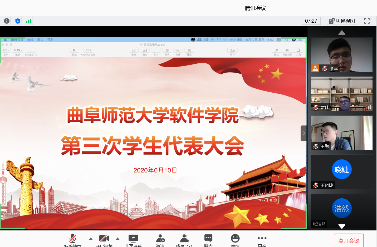
Task: Select 王鹏's video thumbnail
Action: point(342,133)
